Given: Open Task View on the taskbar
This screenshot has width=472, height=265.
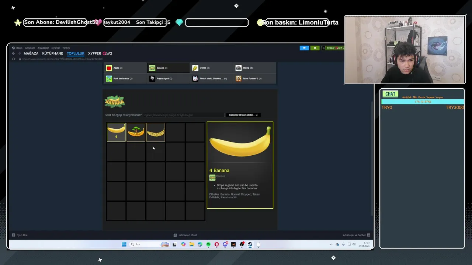Looking at the screenshot, I should pyautogui.click(x=174, y=244).
